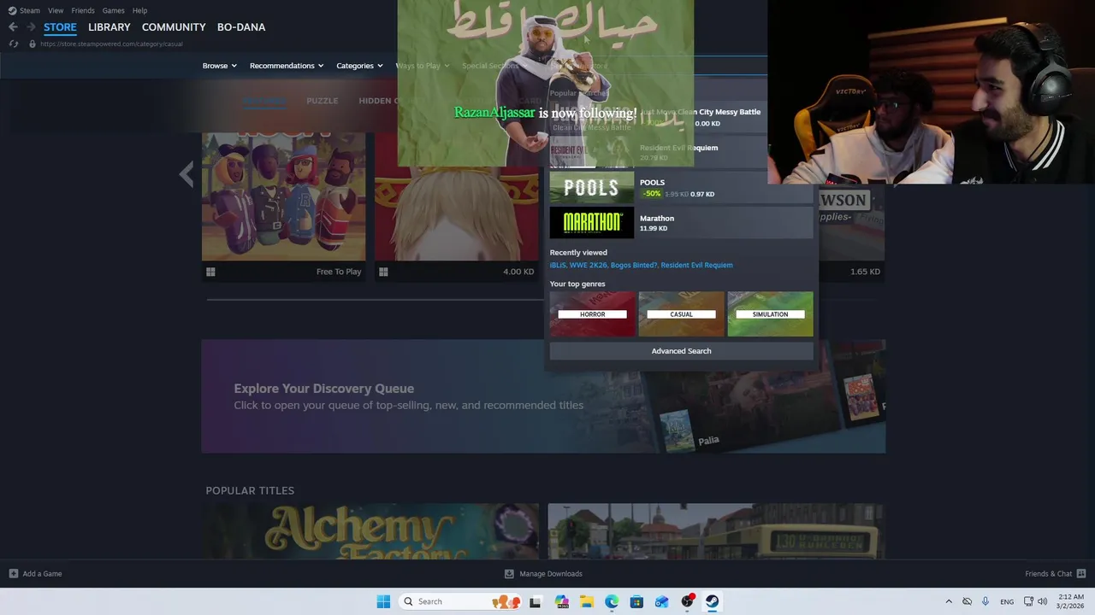Expand the Categories dropdown
The width and height of the screenshot is (1095, 615).
[359, 66]
